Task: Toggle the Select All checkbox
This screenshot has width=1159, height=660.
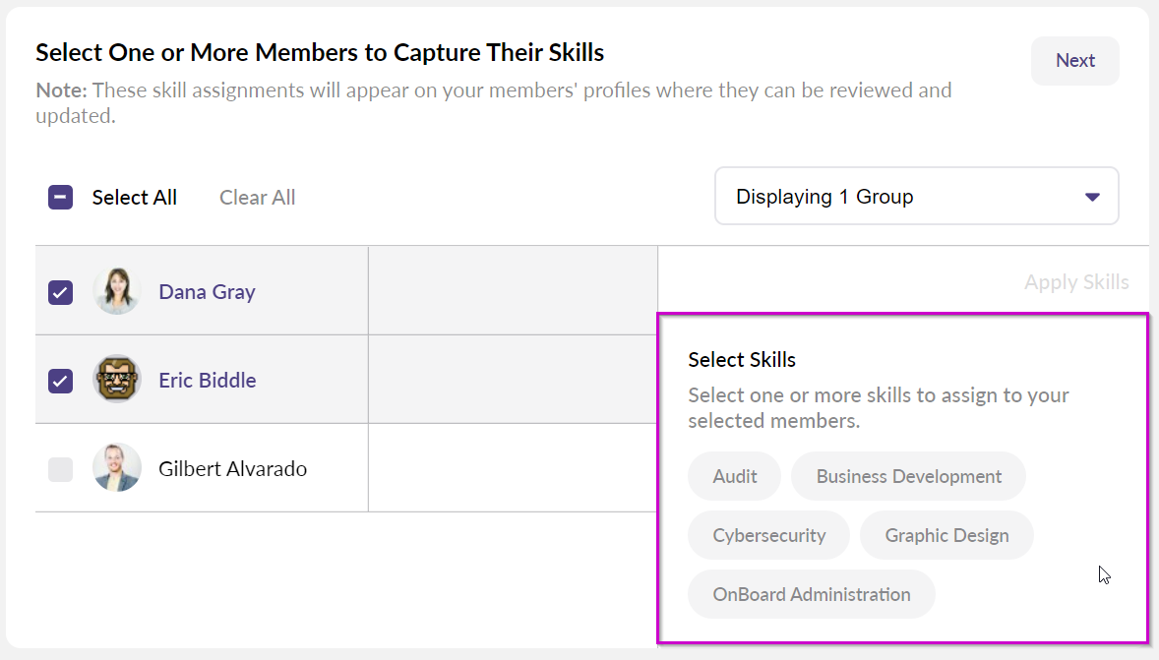Action: (61, 198)
